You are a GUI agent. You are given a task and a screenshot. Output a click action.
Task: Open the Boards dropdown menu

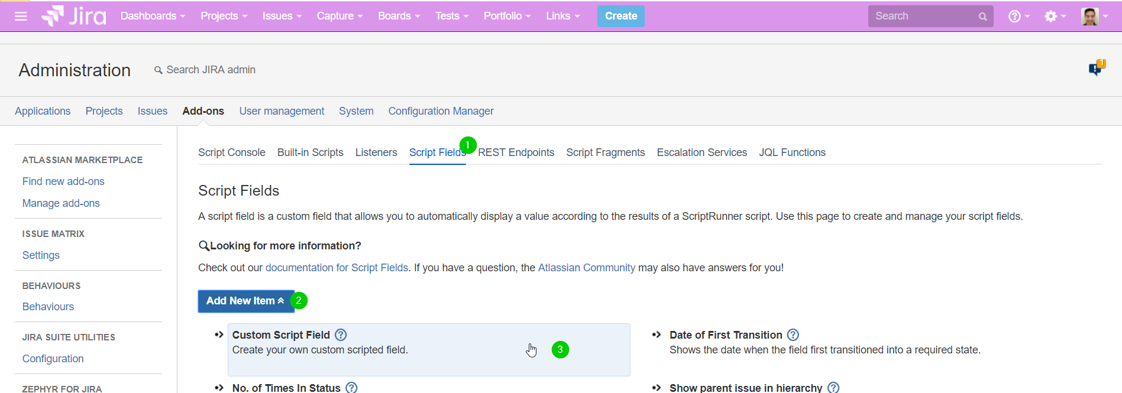pos(399,16)
